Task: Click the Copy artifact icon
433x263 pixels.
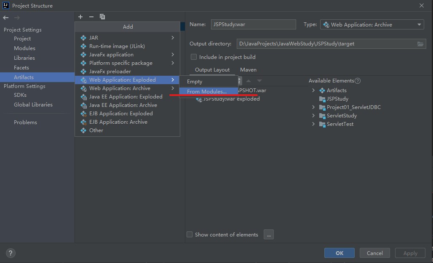Action: (102, 17)
